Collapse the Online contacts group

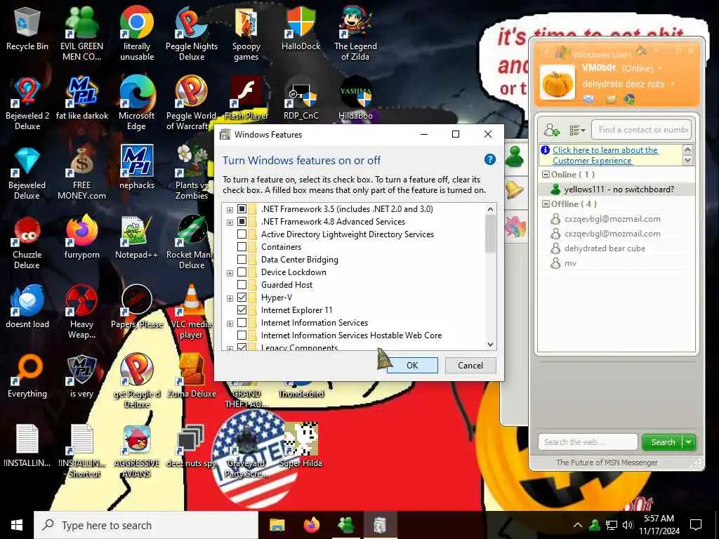pyautogui.click(x=546, y=175)
